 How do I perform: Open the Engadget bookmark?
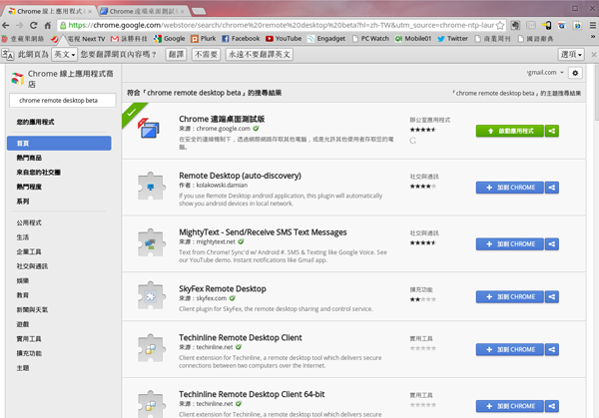click(326, 39)
